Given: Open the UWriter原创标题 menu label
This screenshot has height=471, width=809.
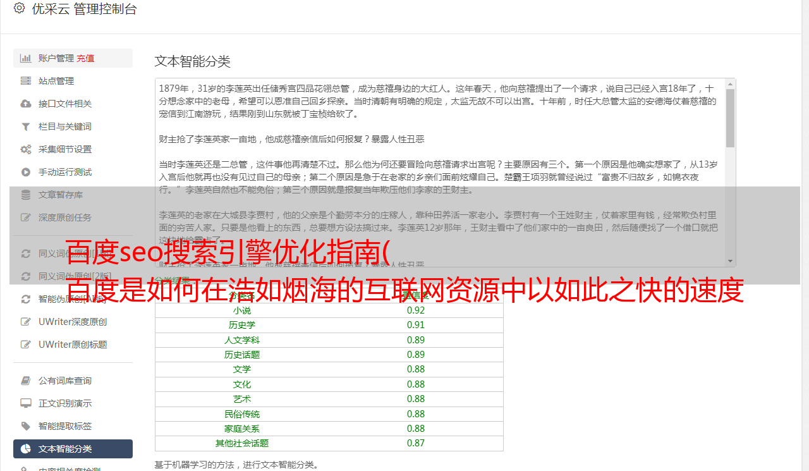Looking at the screenshot, I should [73, 345].
